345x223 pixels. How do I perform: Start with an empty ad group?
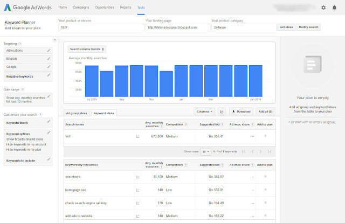312,122
